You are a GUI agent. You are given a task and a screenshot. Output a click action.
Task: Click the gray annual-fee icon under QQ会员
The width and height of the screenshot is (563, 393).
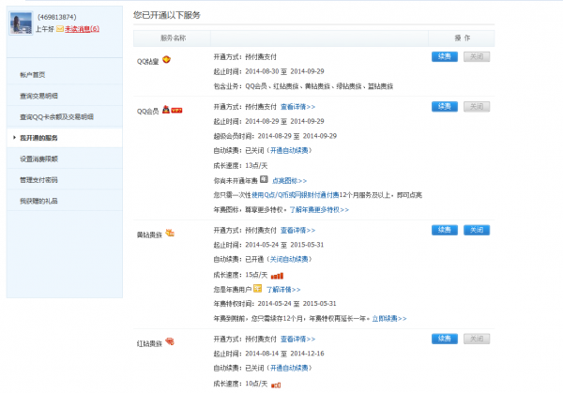264,179
